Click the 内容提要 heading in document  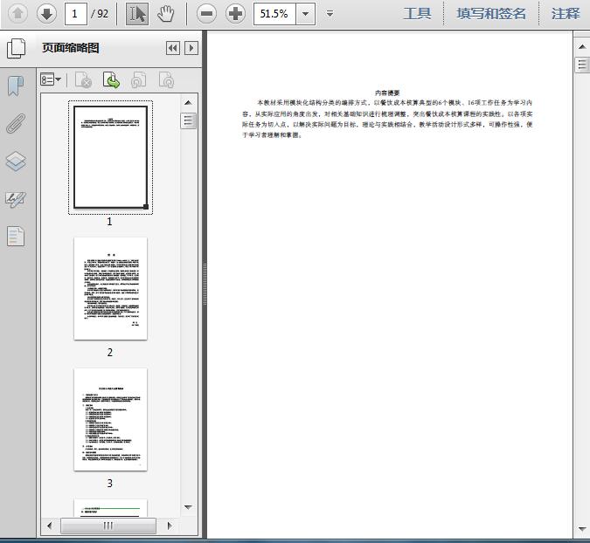click(x=387, y=93)
